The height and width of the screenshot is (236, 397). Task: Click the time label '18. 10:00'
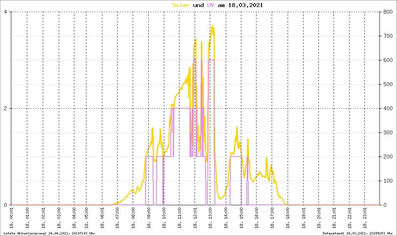coord(164,218)
